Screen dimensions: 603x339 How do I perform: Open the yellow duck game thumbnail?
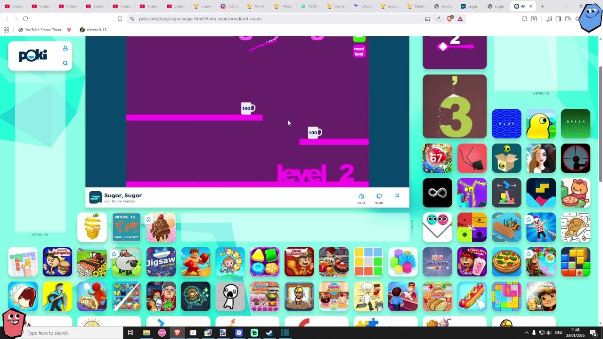pyautogui.click(x=541, y=124)
